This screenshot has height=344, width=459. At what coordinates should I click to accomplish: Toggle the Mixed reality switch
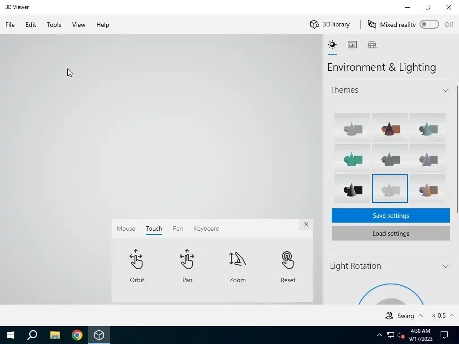point(429,24)
